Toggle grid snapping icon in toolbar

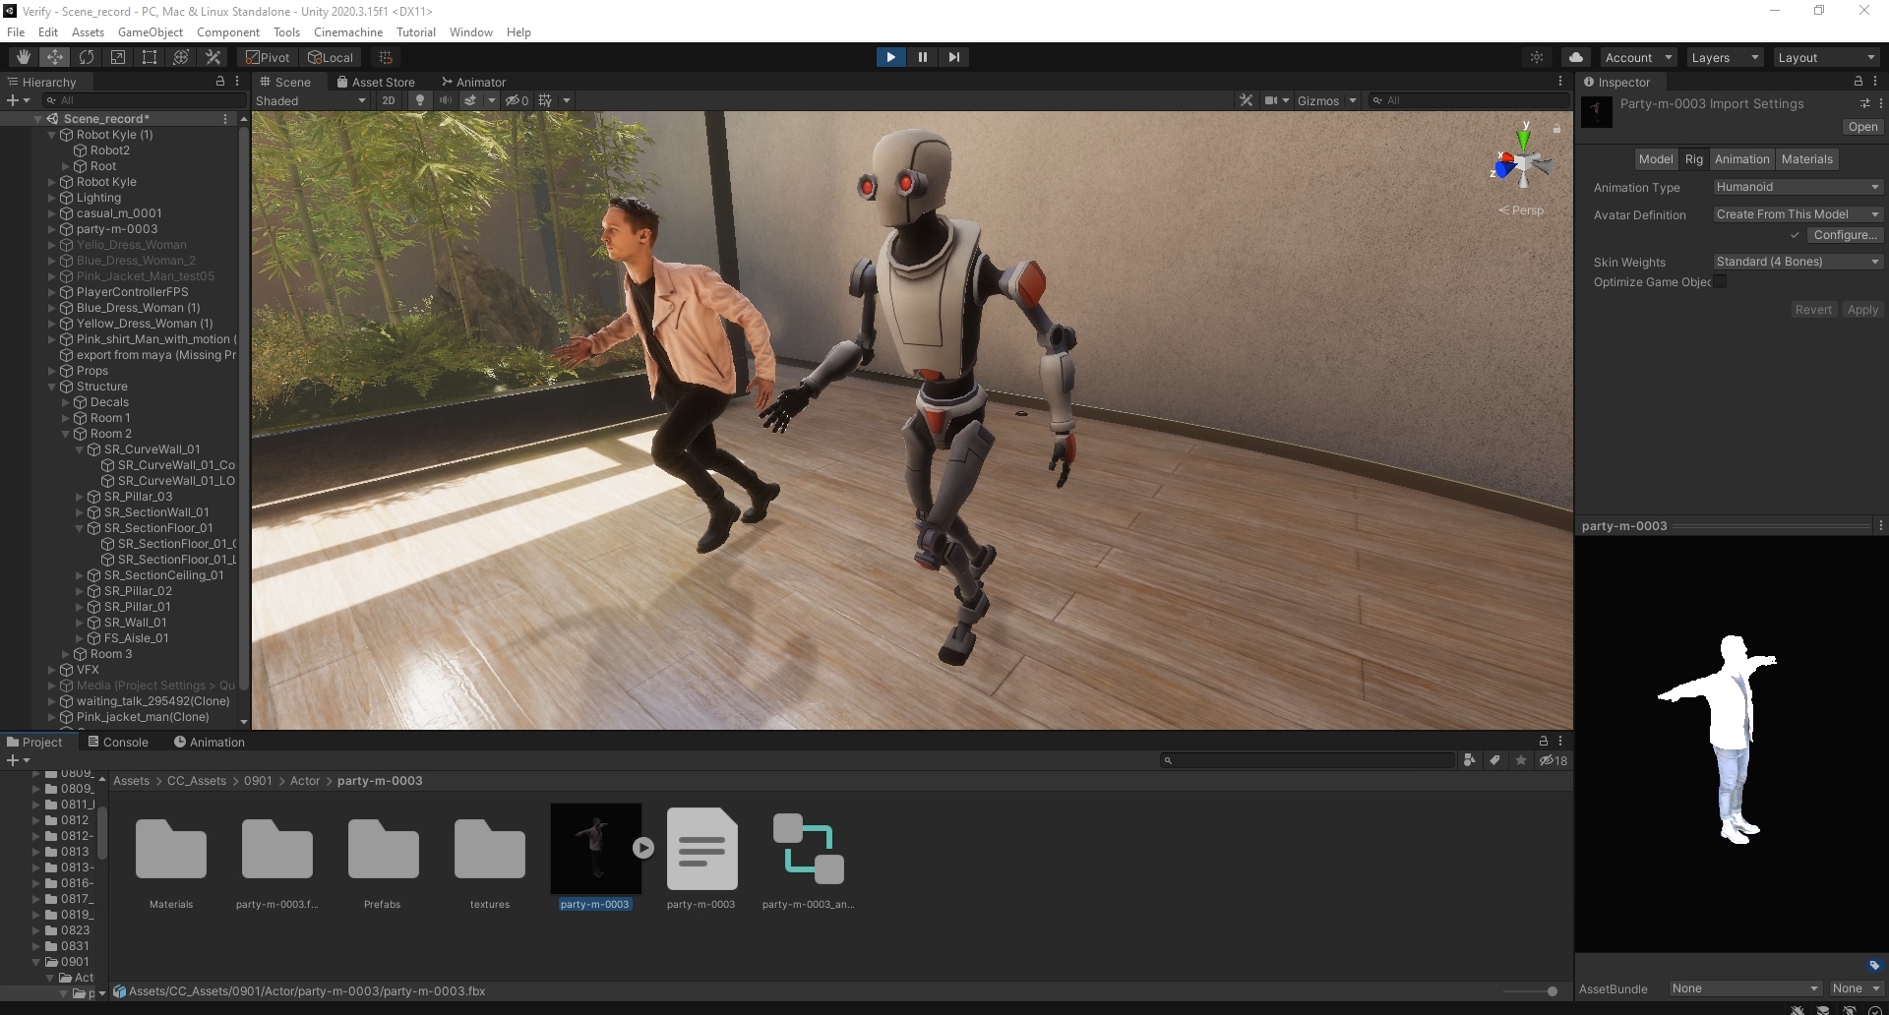point(386,57)
